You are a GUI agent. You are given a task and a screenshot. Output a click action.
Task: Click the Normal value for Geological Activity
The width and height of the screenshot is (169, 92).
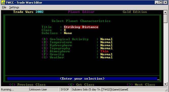pos(106,39)
